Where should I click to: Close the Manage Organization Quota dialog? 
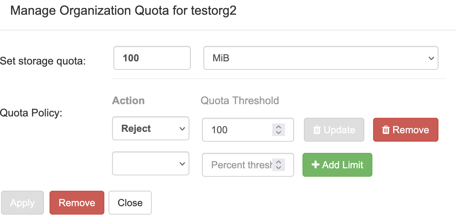tap(130, 203)
